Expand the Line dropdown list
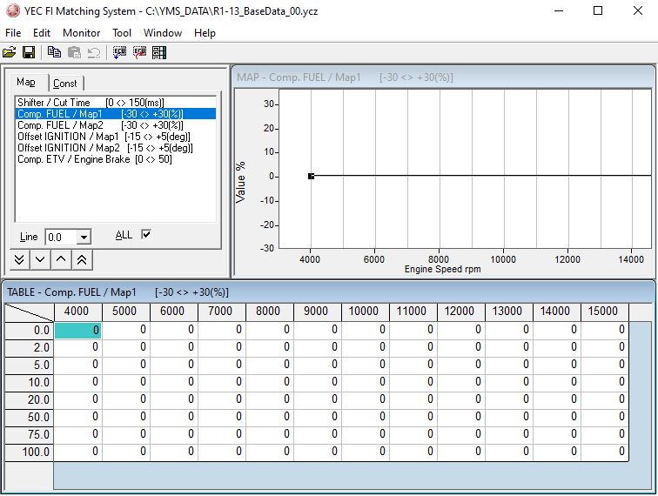This screenshot has width=658, height=496. click(84, 237)
